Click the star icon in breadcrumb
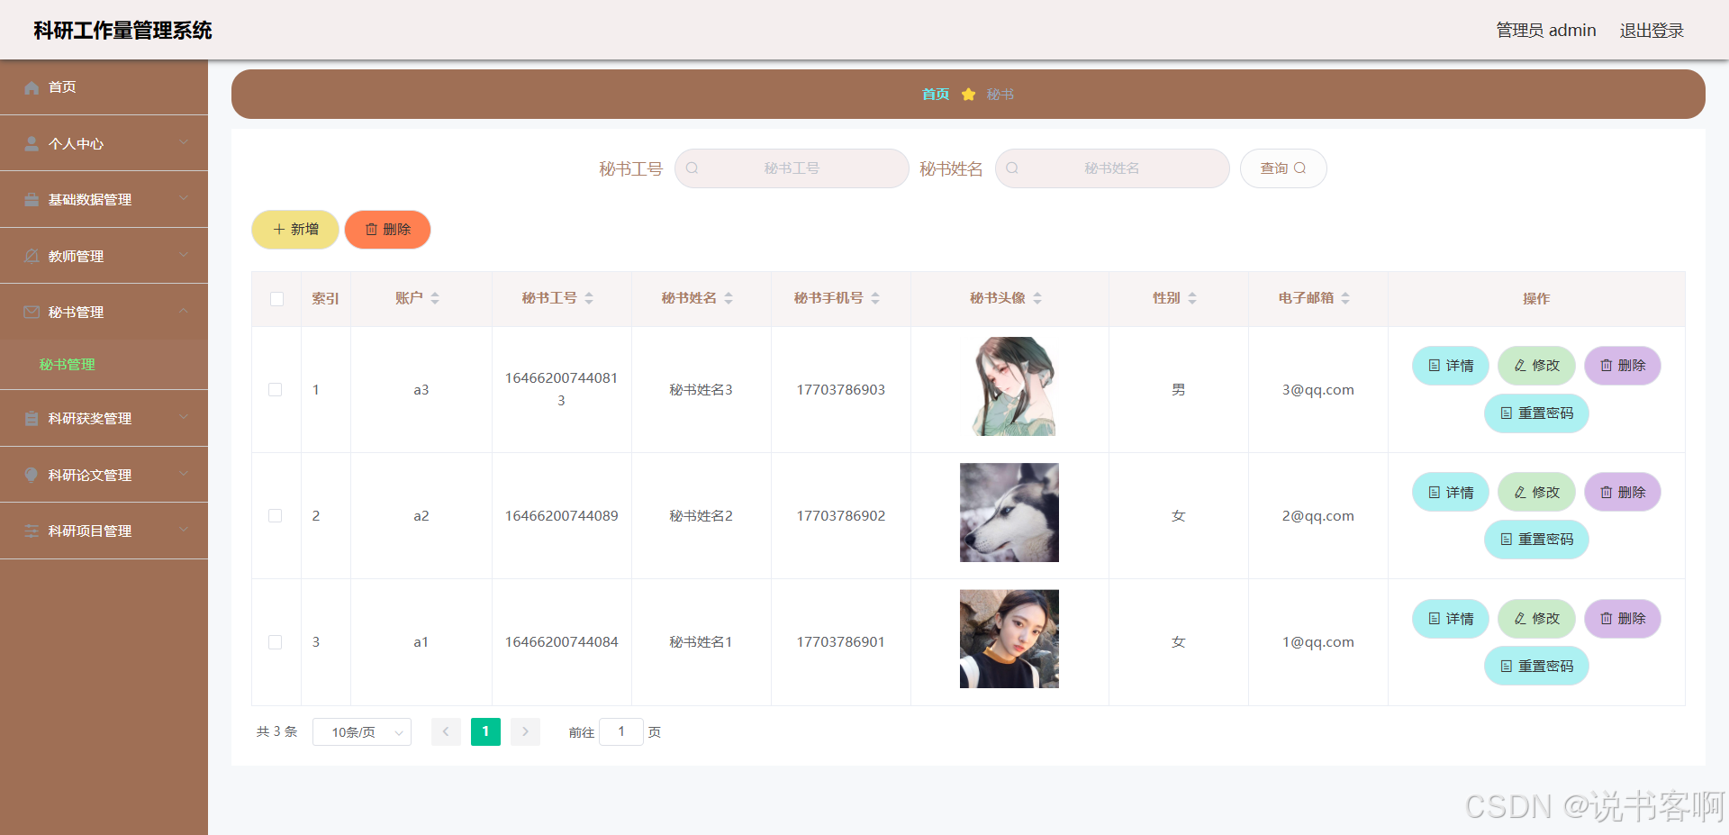Viewport: 1729px width, 835px height. point(968,95)
